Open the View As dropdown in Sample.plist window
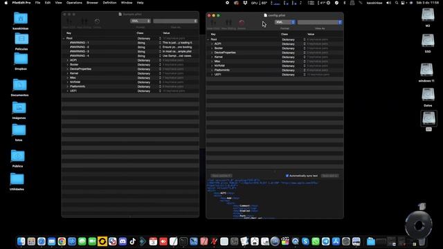 click(175, 21)
